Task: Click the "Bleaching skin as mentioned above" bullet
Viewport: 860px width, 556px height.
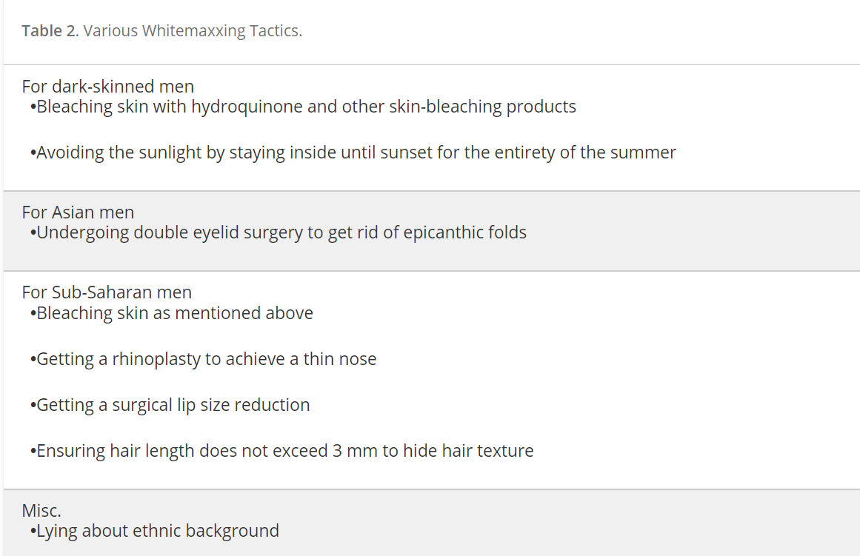Action: 172,313
